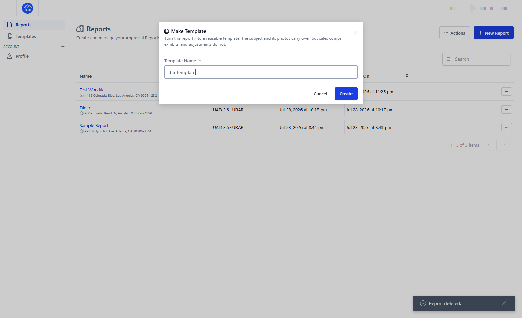Screen dimensions: 522x318
Task: Cancel the Make Template dialog
Action: 320,94
